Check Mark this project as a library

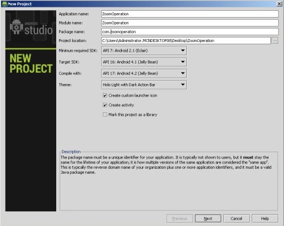tap(105, 115)
